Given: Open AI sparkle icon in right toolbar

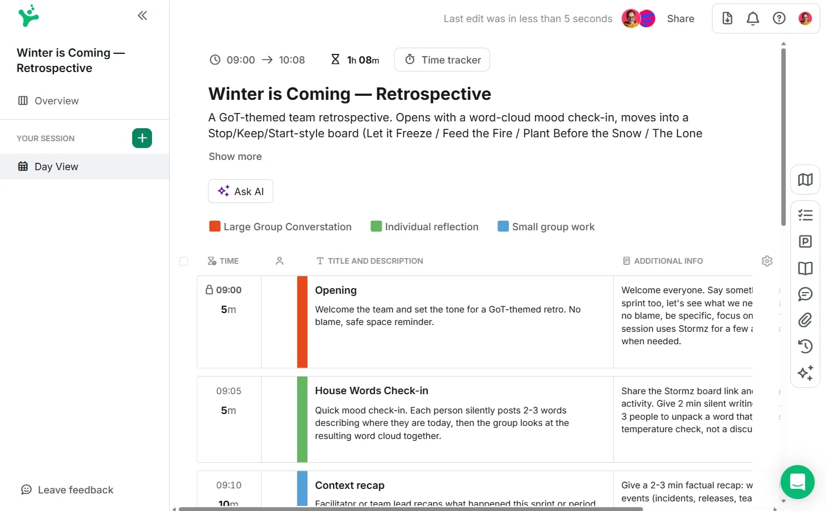Looking at the screenshot, I should [805, 373].
